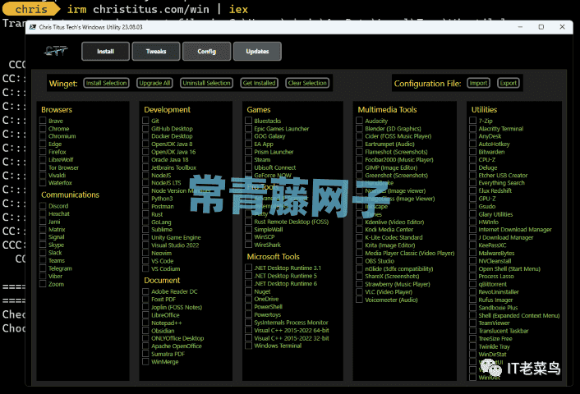580x394 pixels.
Task: Switch to the Tweaks tab
Action: click(x=156, y=52)
